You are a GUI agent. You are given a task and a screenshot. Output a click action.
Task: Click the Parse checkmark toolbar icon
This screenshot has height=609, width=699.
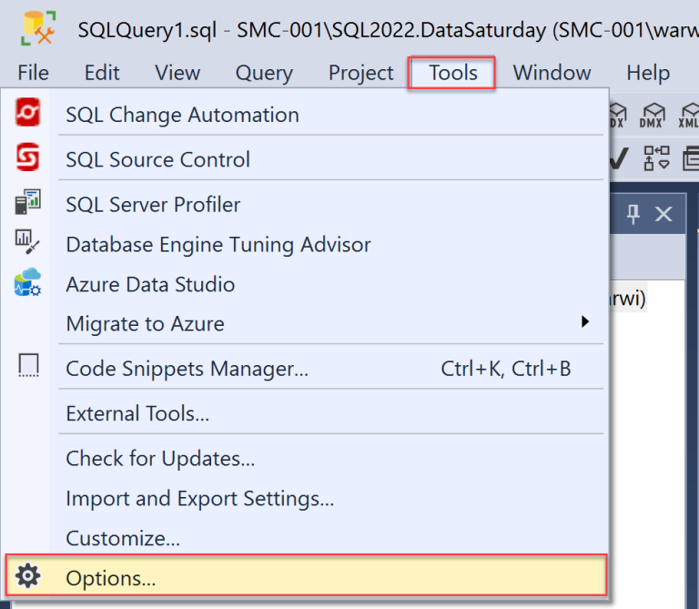(x=619, y=158)
